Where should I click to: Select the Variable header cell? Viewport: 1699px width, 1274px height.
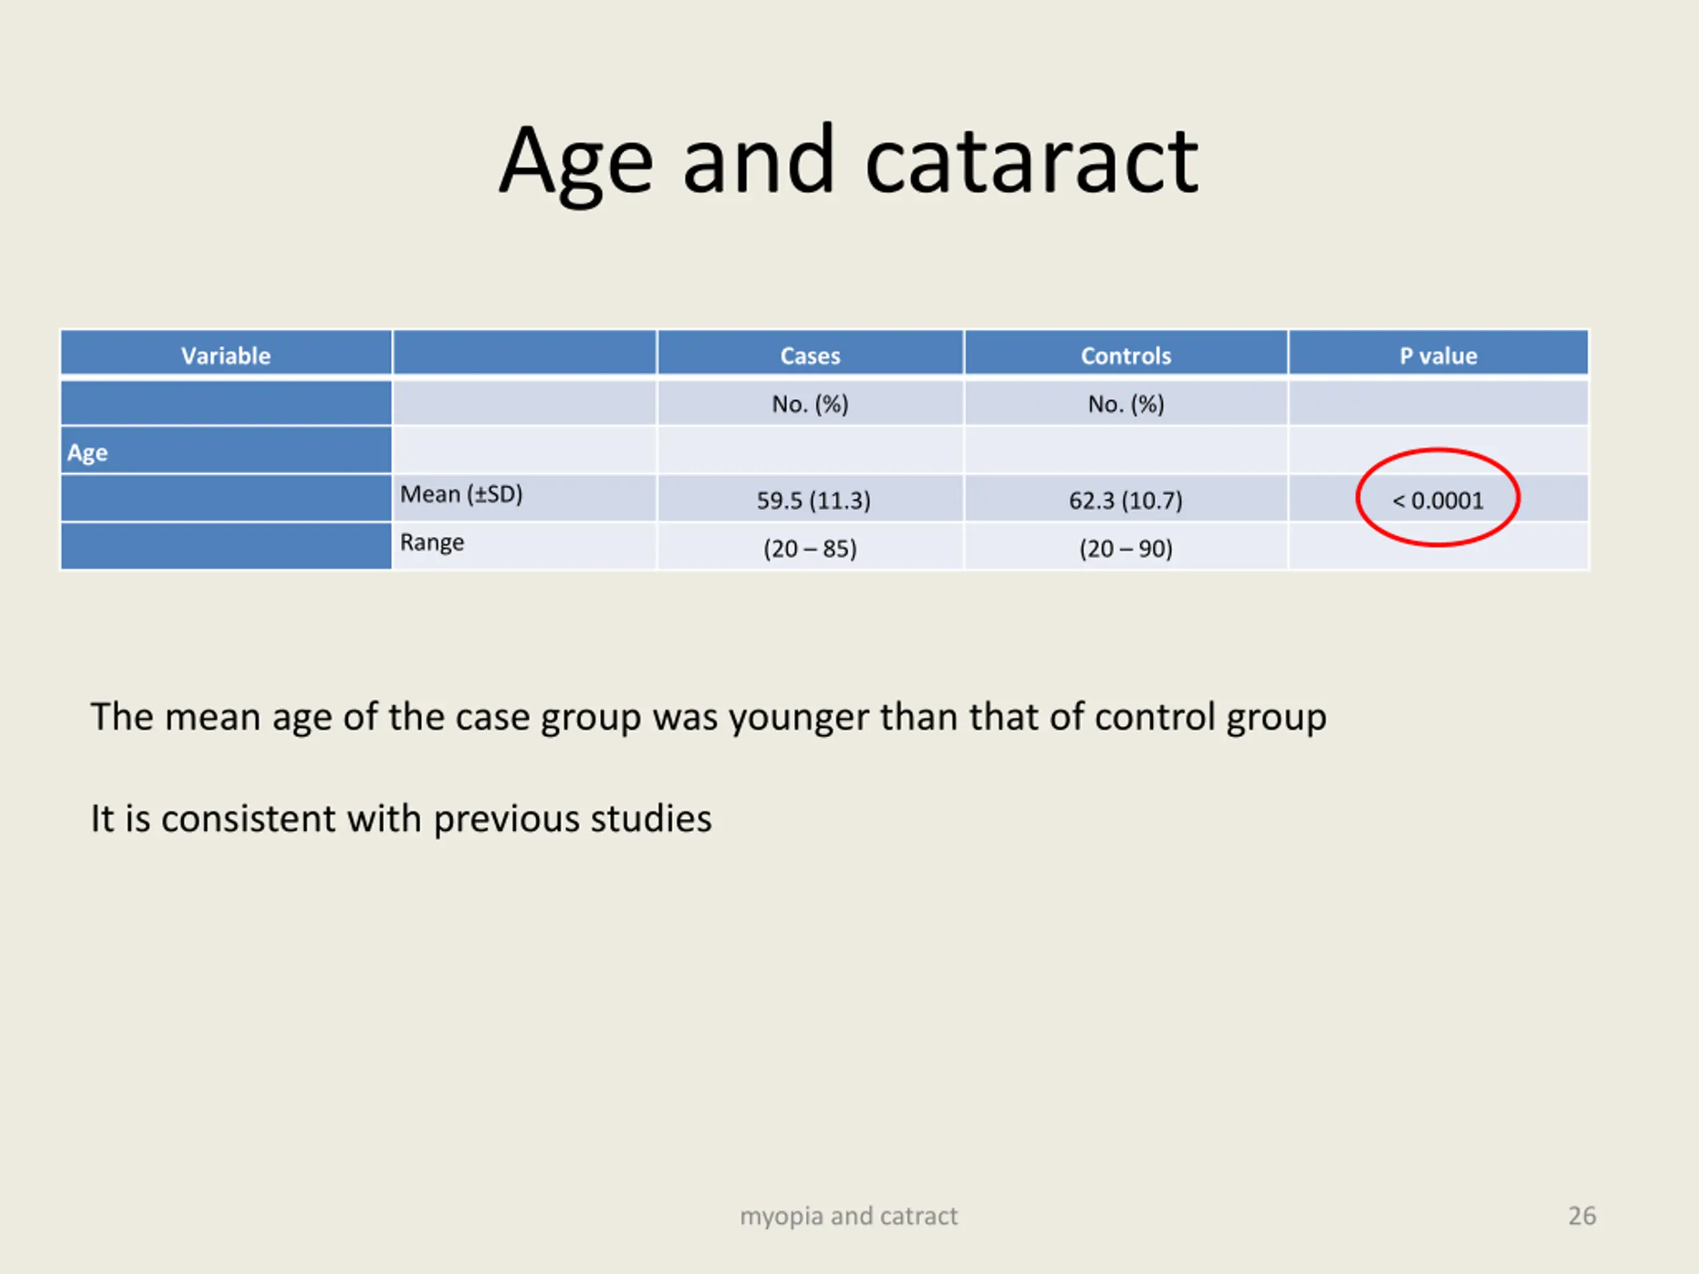click(226, 355)
